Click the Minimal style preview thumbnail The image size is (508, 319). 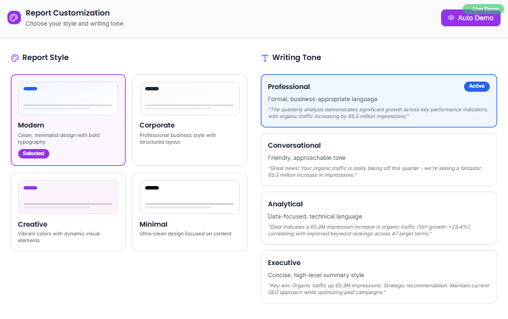(x=190, y=197)
